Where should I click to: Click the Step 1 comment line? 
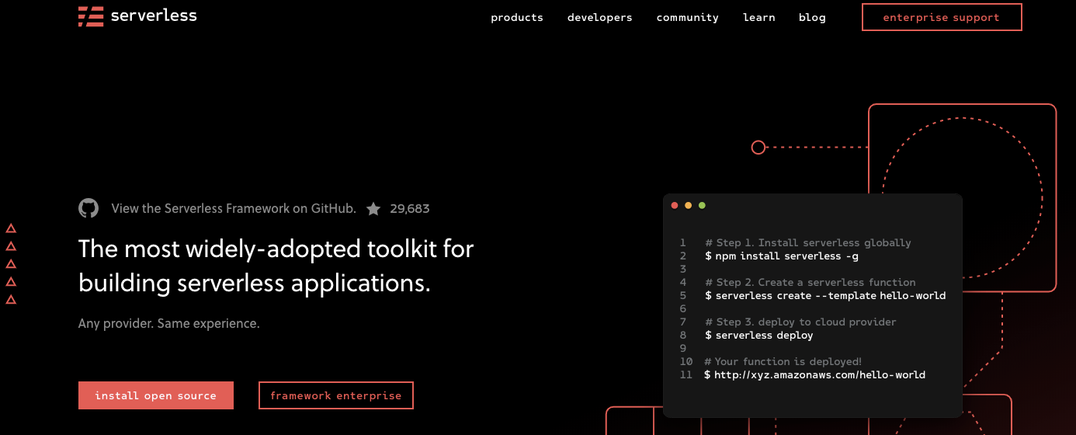tap(808, 242)
